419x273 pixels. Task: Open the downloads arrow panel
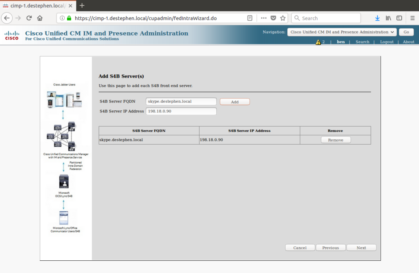tap(377, 18)
